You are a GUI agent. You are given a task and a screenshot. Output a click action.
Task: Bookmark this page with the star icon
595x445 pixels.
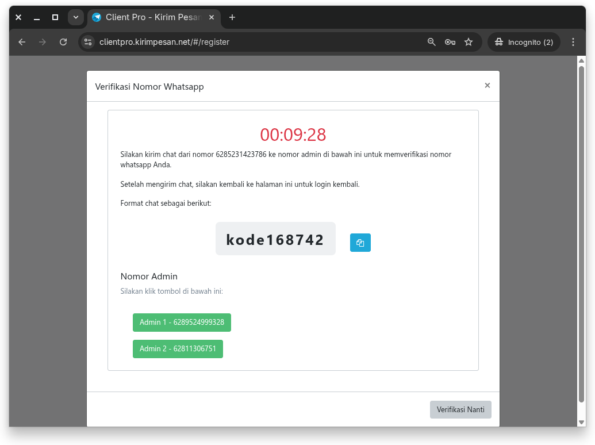(x=469, y=42)
